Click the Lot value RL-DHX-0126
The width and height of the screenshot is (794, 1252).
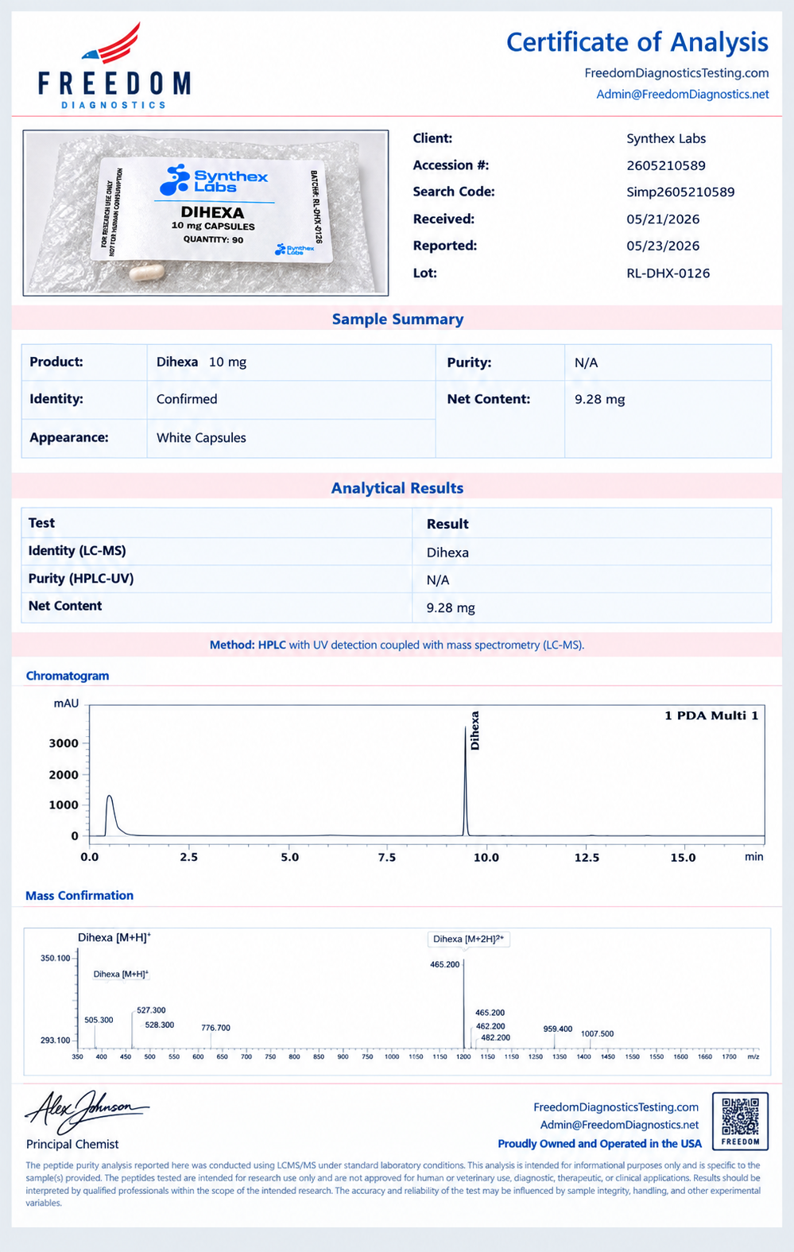pyautogui.click(x=668, y=273)
